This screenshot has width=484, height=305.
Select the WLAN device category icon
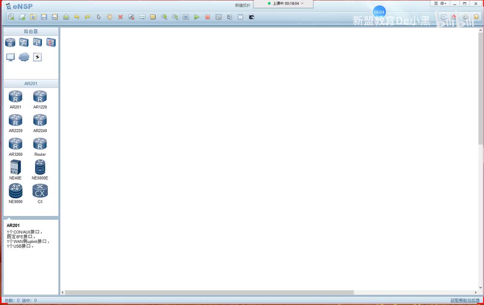(37, 42)
